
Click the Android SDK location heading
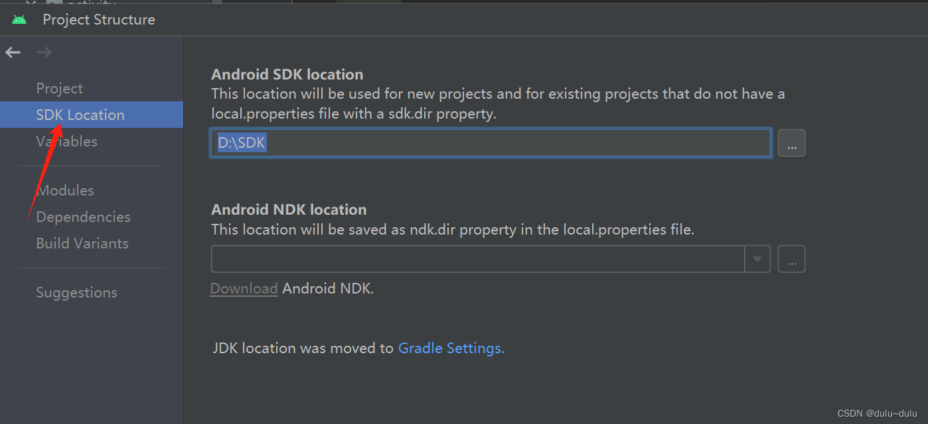coord(287,74)
